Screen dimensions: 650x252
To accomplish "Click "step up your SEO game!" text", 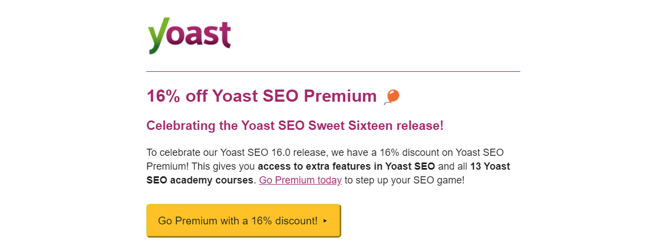I will tap(405, 181).
